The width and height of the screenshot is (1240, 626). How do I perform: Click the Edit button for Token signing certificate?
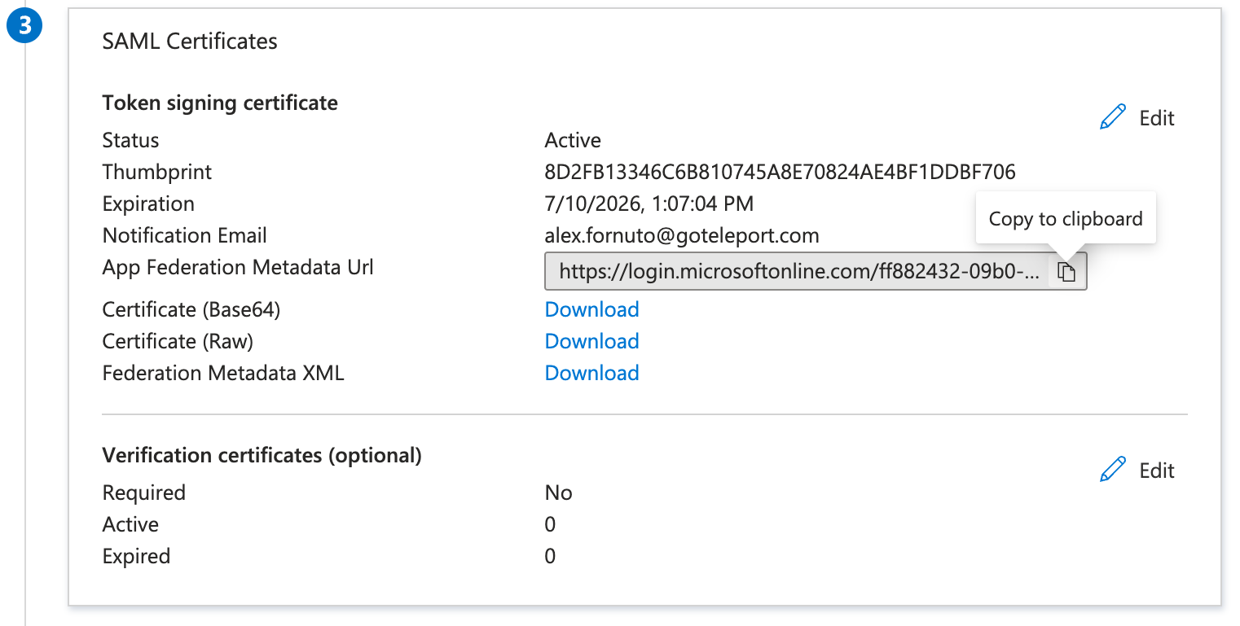[1155, 117]
